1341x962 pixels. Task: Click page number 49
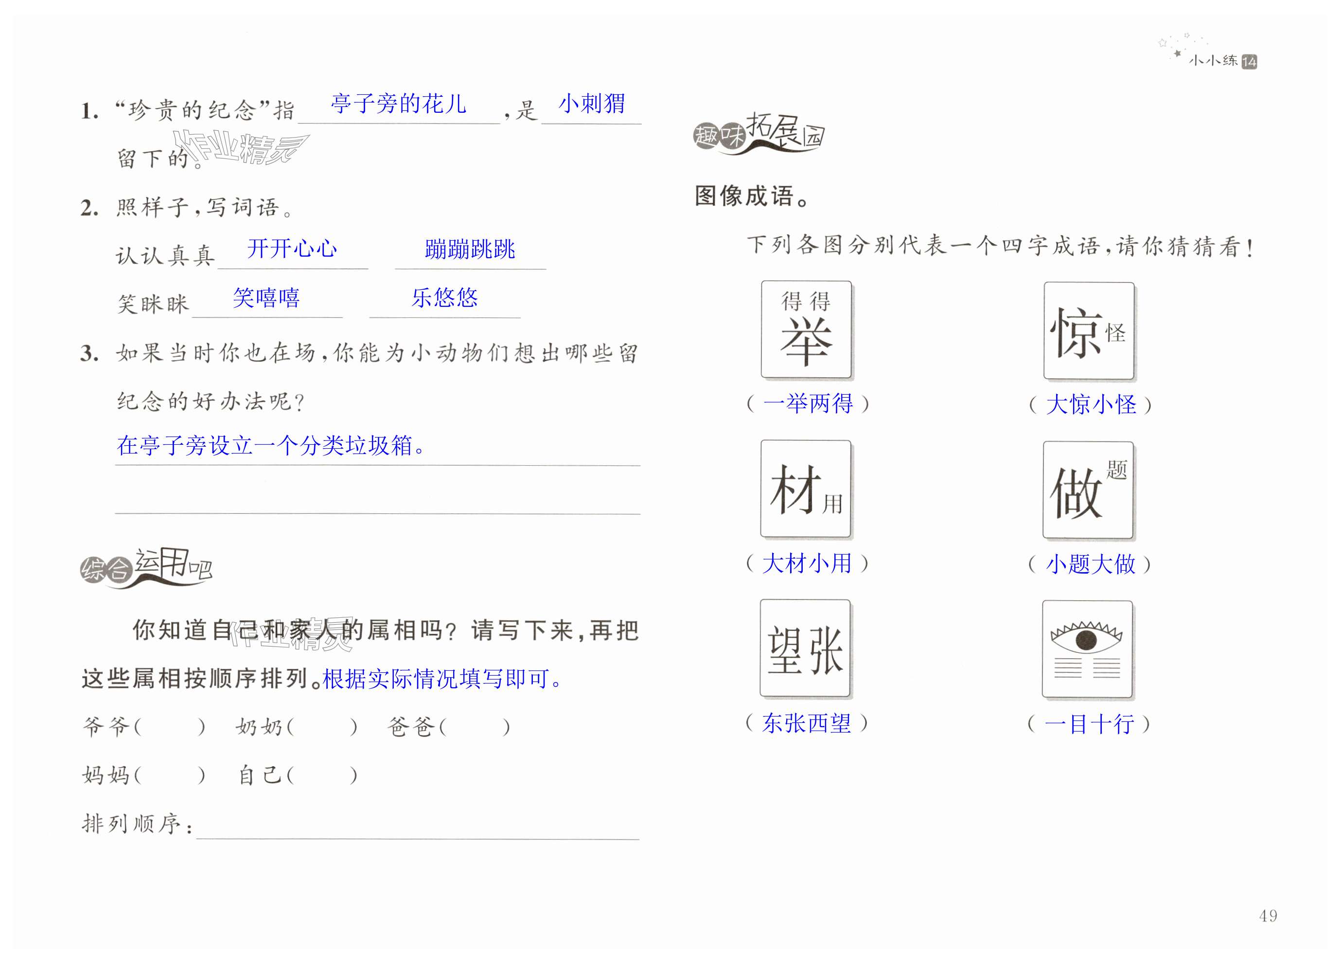tap(1268, 916)
